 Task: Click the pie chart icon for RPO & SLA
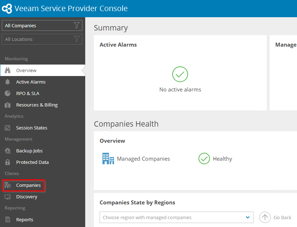[x=8, y=93]
